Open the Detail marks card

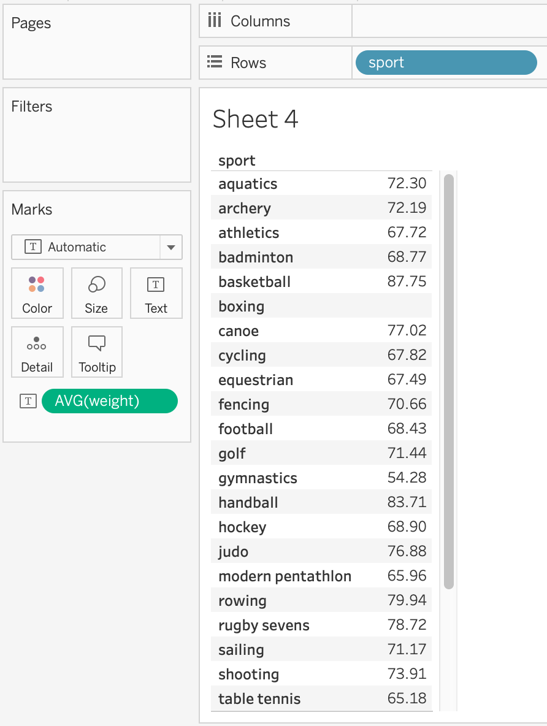37,352
